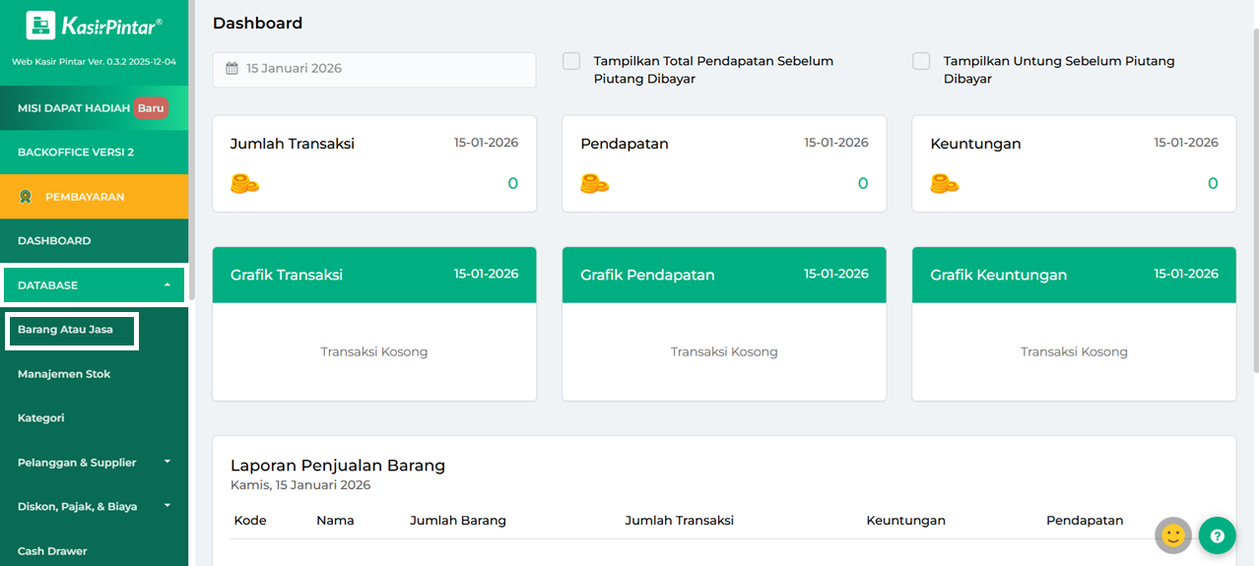Click the coins icon in Jumlah Transaksi card
Screen dimensions: 1259x566
coord(244,183)
